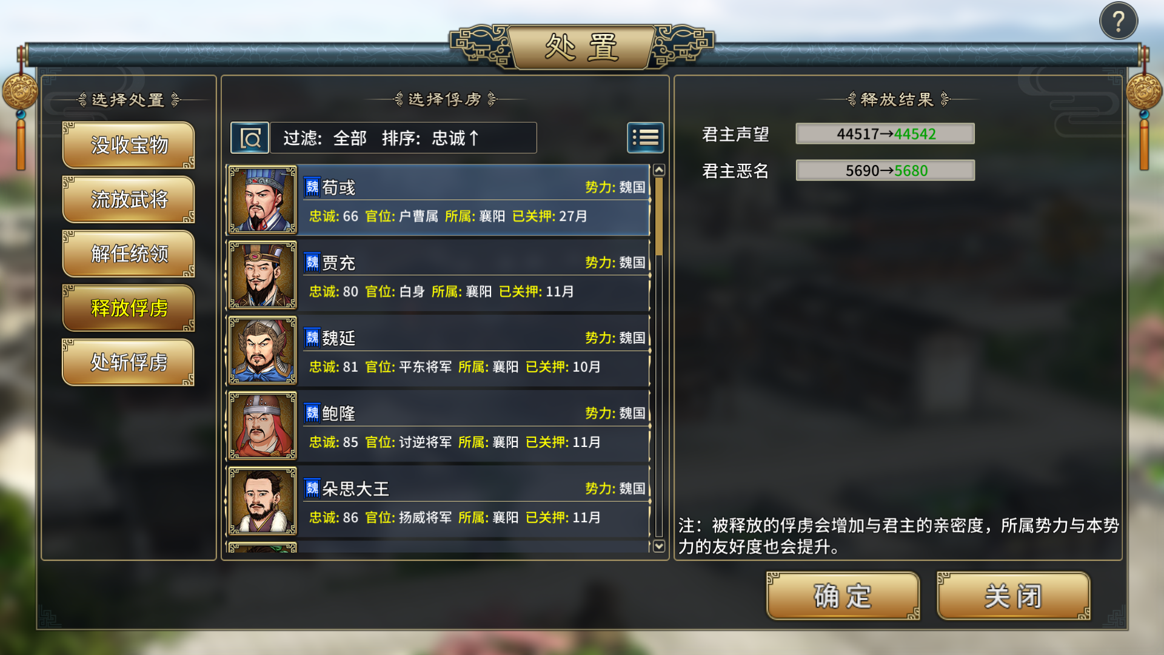This screenshot has height=655, width=1164.
Task: Click 魏延's portrait
Action: pyautogui.click(x=263, y=350)
